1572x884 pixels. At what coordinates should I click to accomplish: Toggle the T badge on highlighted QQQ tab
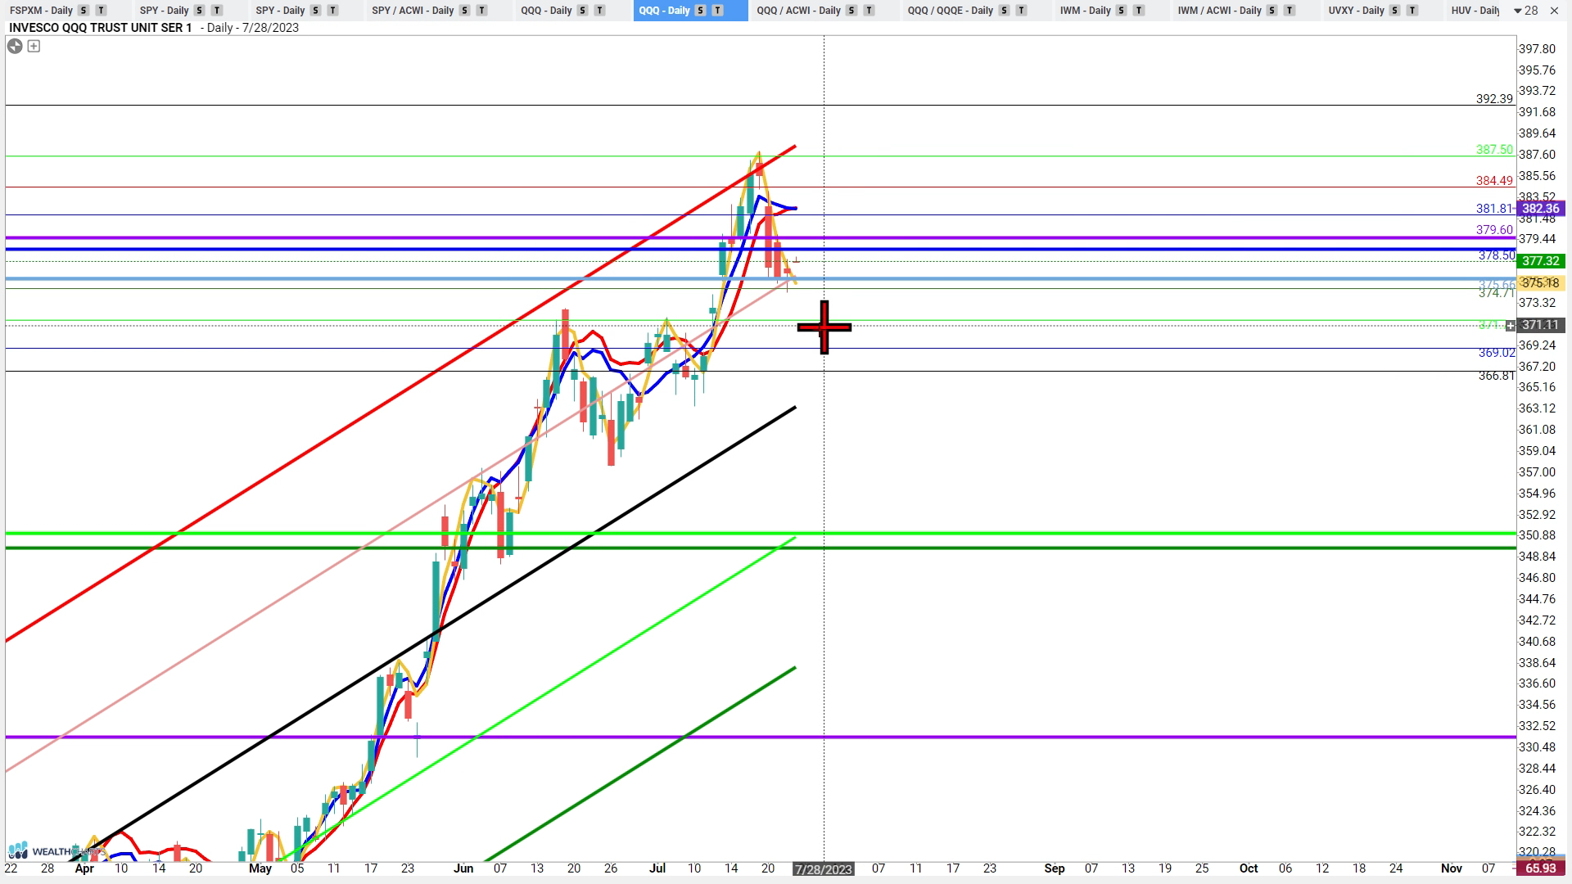point(718,11)
